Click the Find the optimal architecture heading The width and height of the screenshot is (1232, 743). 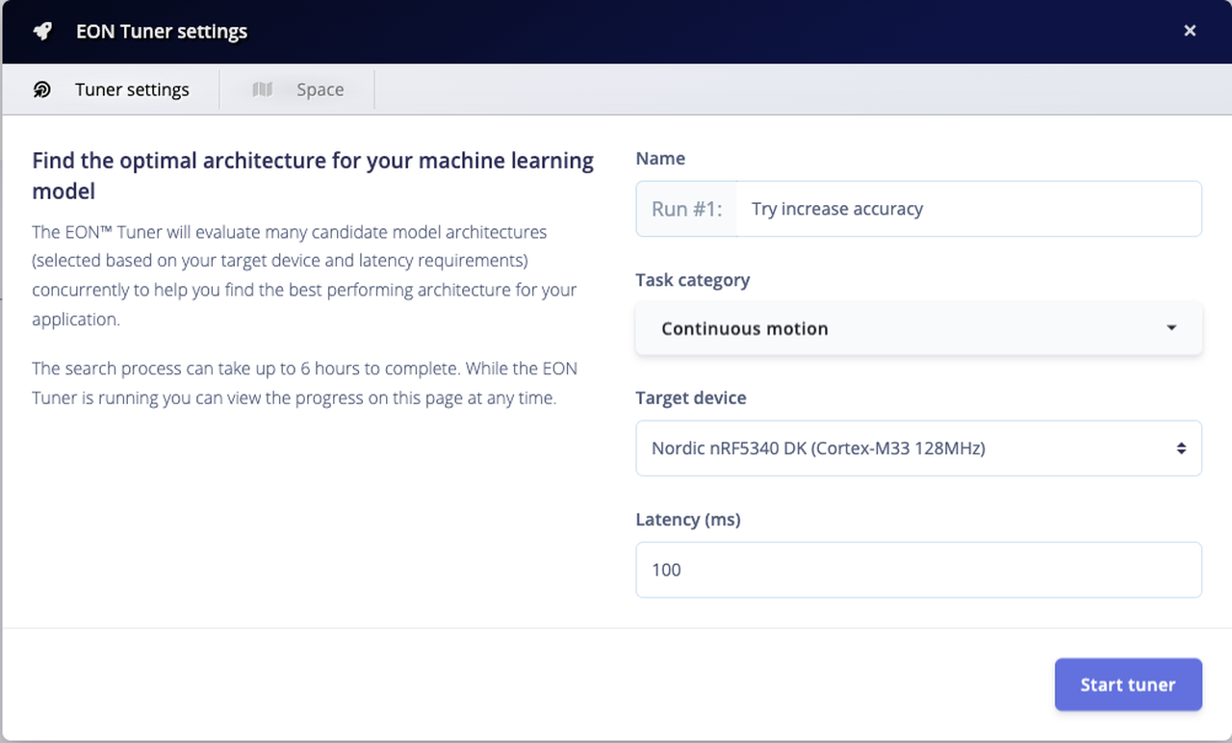[x=313, y=175]
